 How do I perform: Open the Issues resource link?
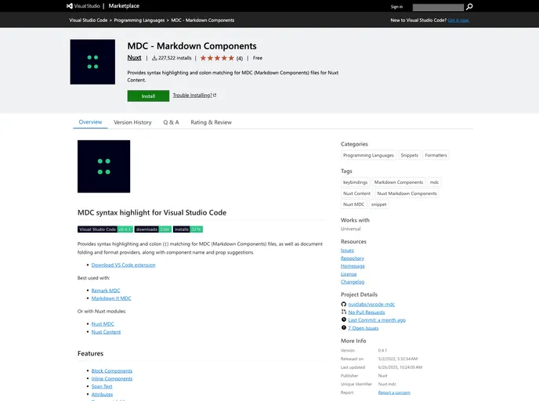click(347, 251)
